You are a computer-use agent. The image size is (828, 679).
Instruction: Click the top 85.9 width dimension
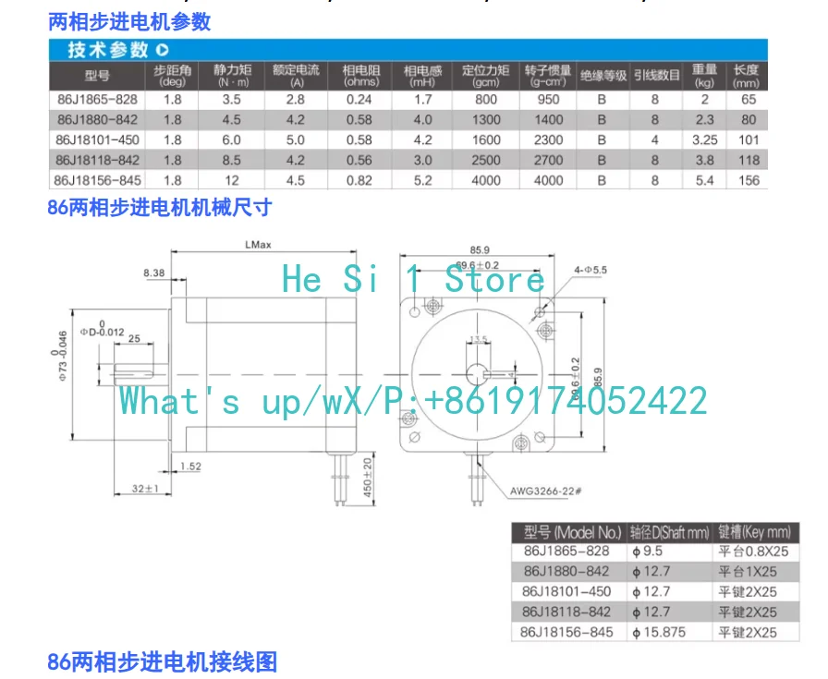tap(480, 249)
